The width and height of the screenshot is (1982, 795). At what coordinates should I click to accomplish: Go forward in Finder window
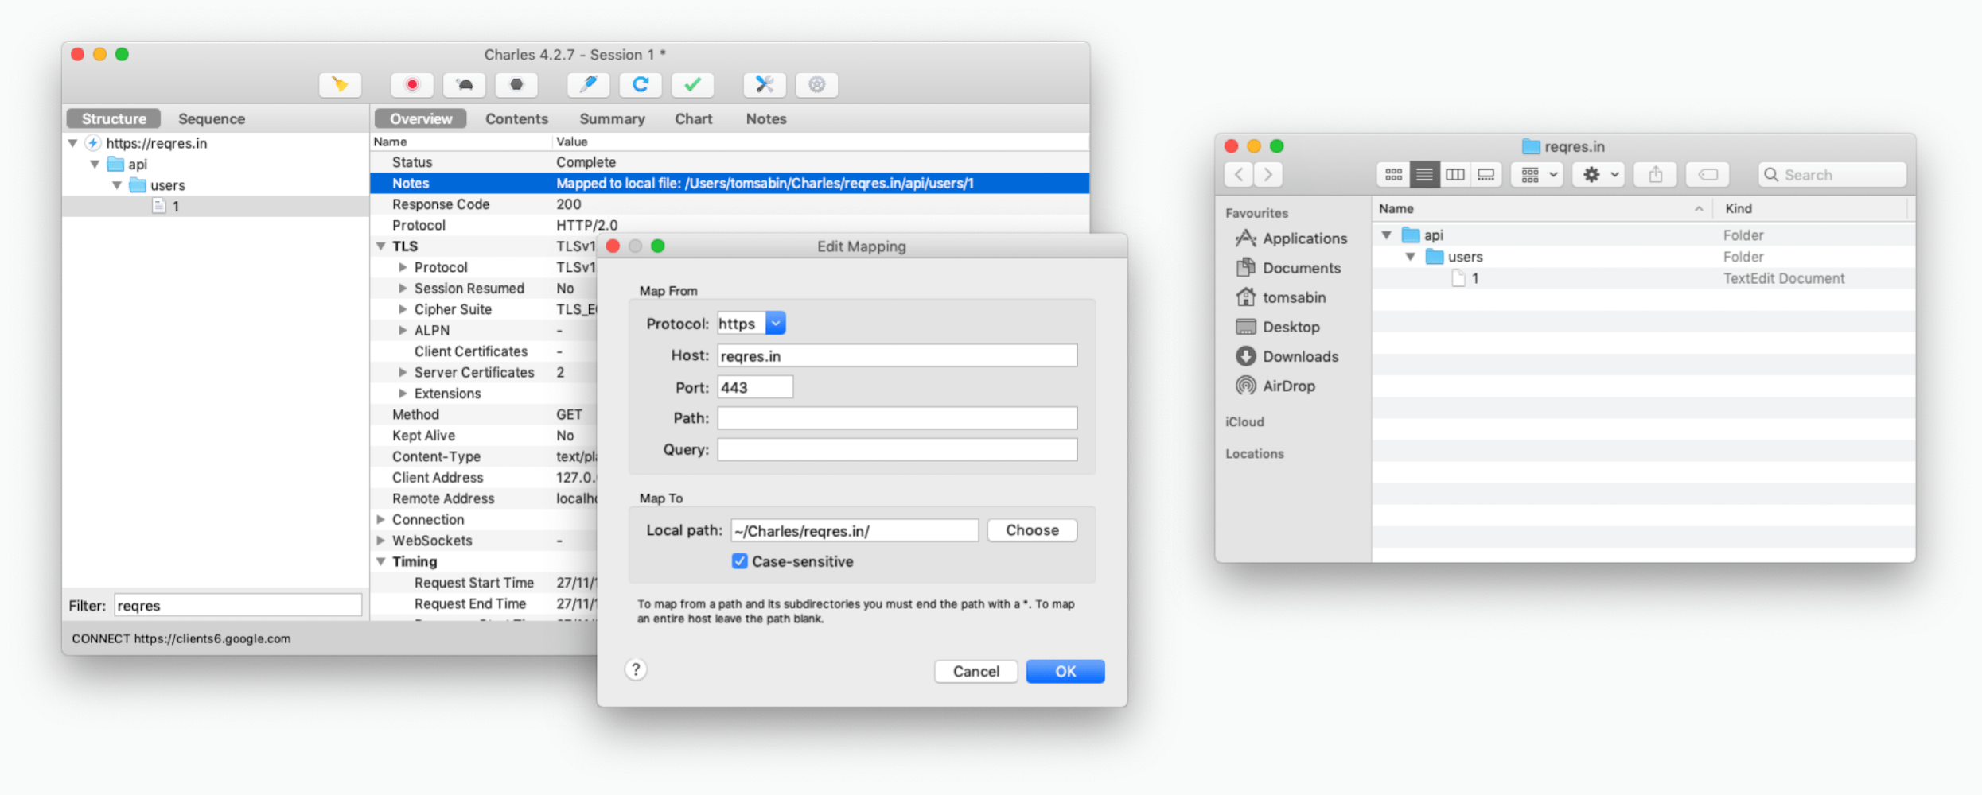1268,175
